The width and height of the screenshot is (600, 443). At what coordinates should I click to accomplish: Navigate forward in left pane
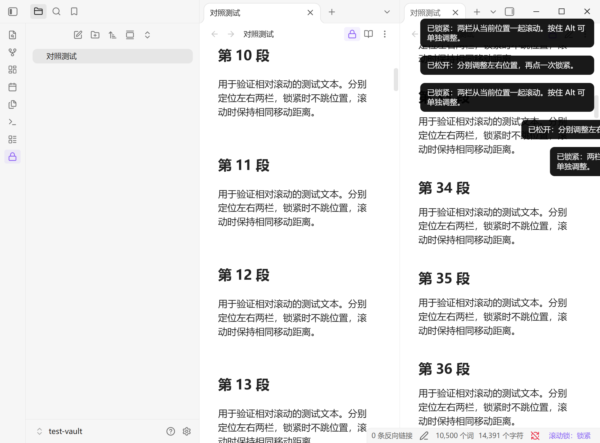point(231,34)
